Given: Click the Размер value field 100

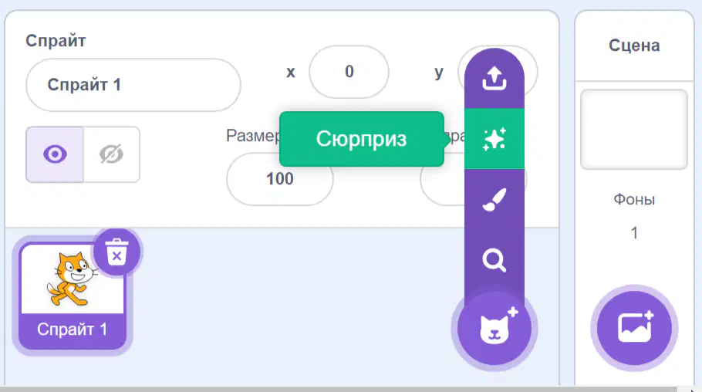Looking at the screenshot, I should point(280,179).
